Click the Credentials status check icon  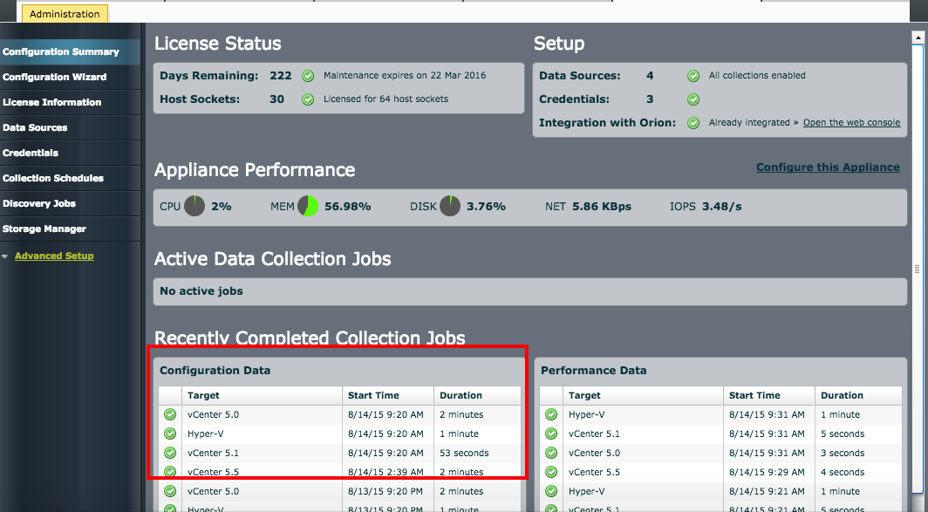[x=693, y=99]
